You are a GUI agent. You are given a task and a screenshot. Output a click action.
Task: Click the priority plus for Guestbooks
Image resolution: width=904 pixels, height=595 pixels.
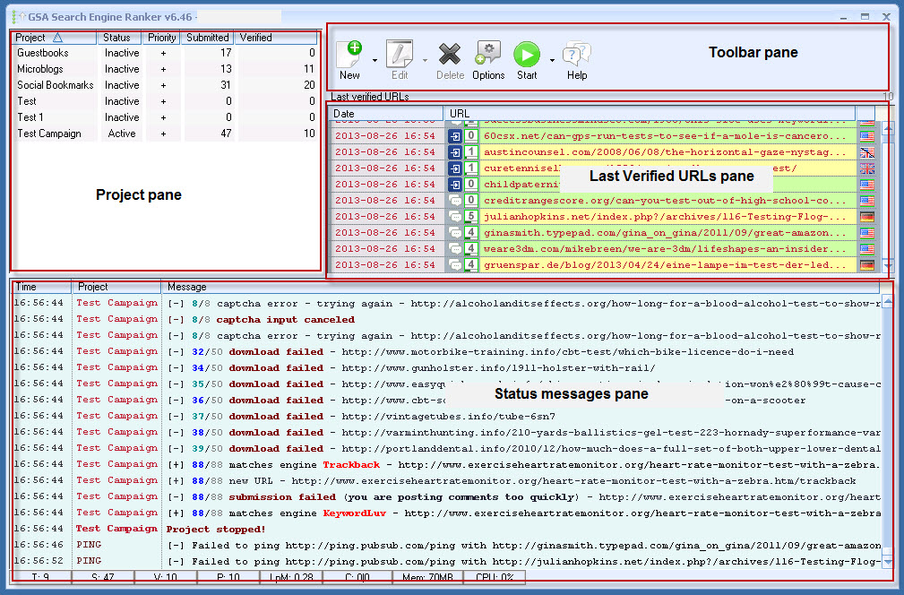pyautogui.click(x=163, y=53)
